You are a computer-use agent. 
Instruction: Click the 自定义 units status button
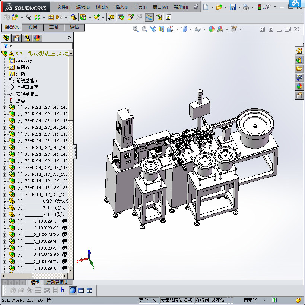coord(250,300)
